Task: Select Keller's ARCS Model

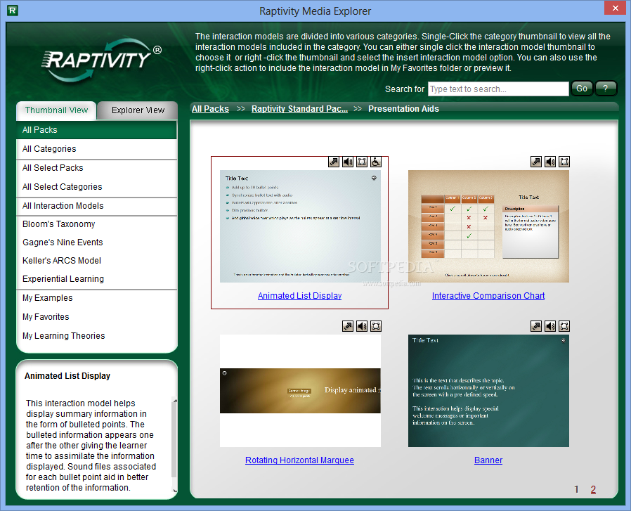Action: coord(96,261)
